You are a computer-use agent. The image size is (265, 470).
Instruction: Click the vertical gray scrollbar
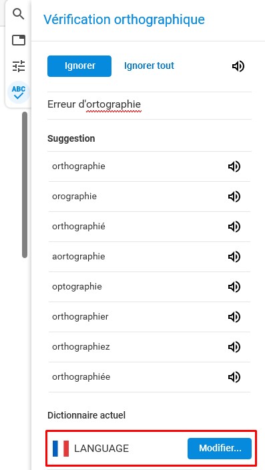25,185
